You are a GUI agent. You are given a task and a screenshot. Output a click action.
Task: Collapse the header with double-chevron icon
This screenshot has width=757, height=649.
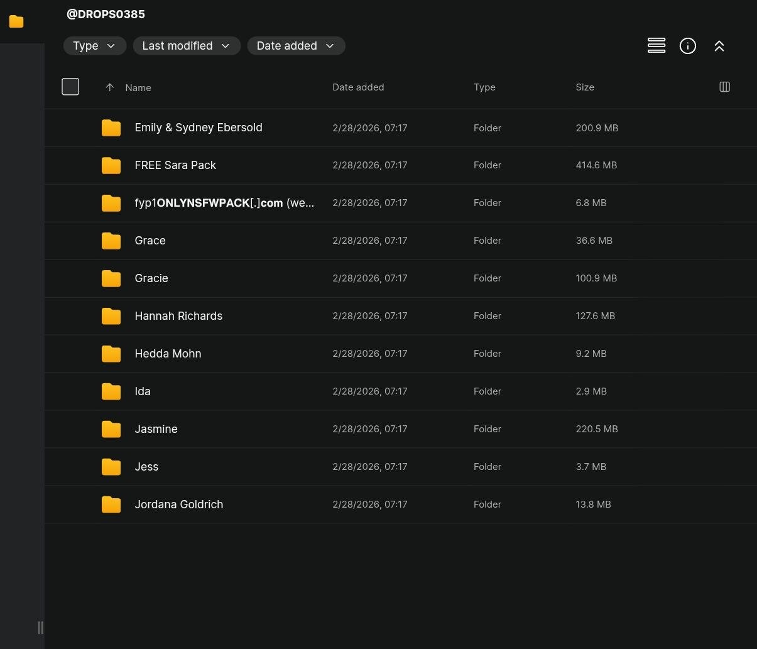[719, 46]
